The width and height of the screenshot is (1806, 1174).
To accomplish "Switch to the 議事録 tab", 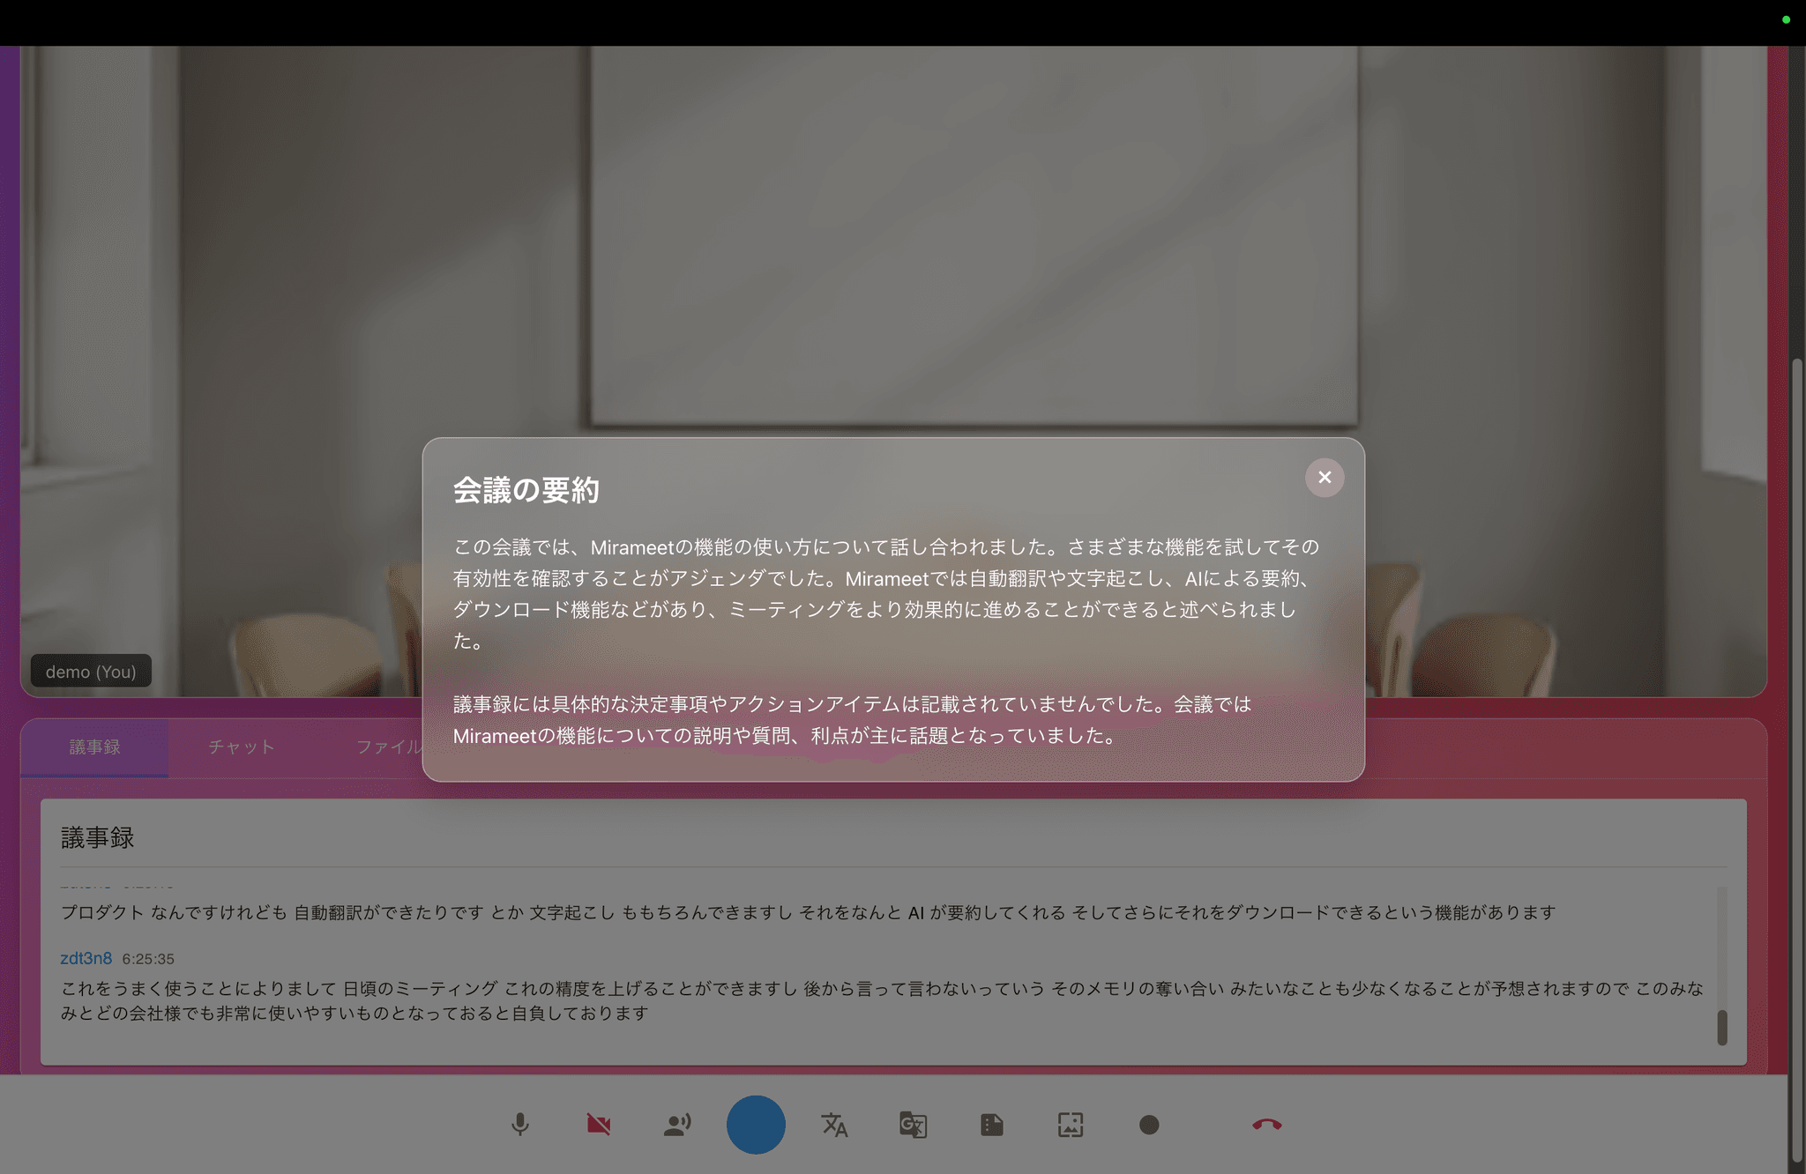I will click(x=94, y=747).
